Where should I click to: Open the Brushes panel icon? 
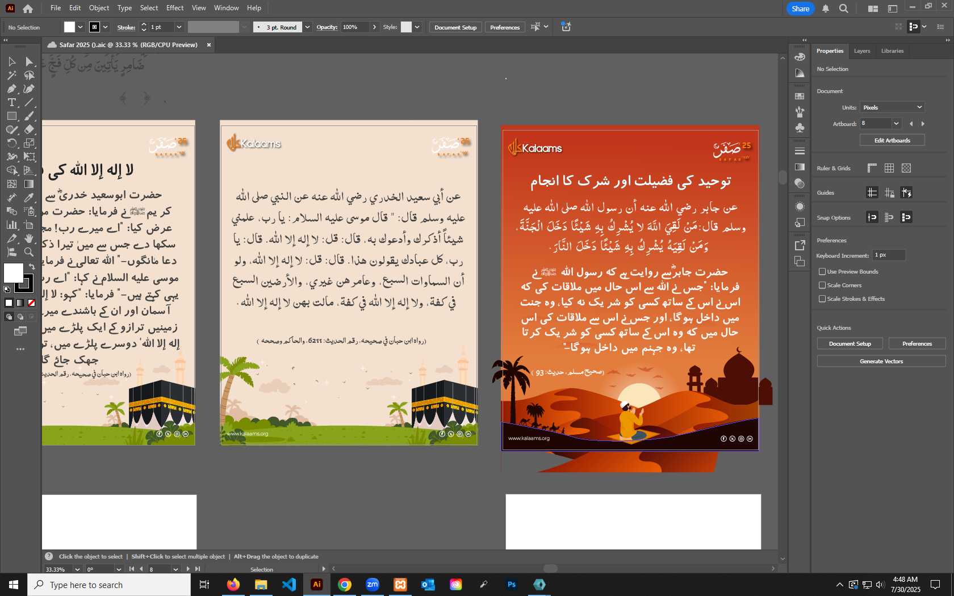[x=800, y=112]
